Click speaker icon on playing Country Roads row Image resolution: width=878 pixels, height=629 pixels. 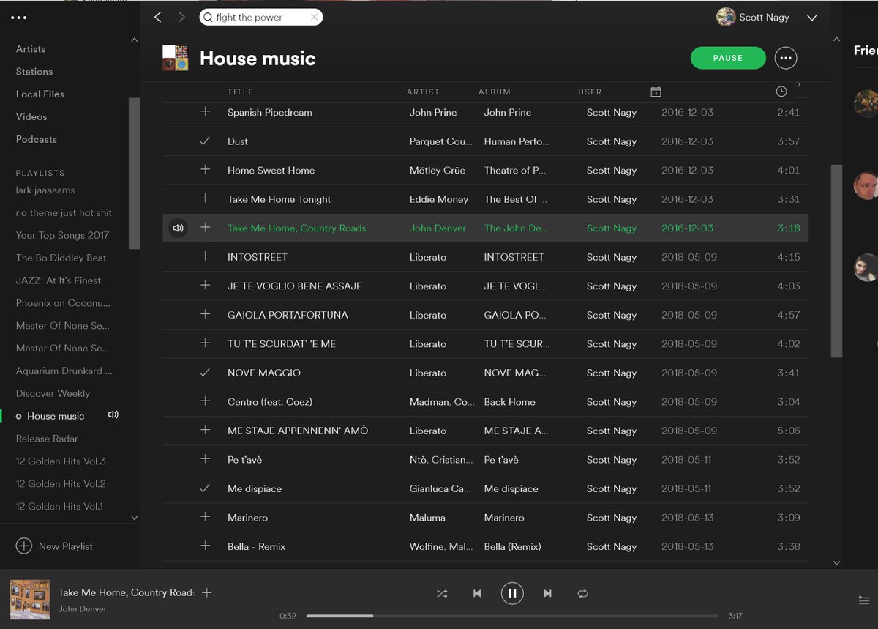click(178, 228)
